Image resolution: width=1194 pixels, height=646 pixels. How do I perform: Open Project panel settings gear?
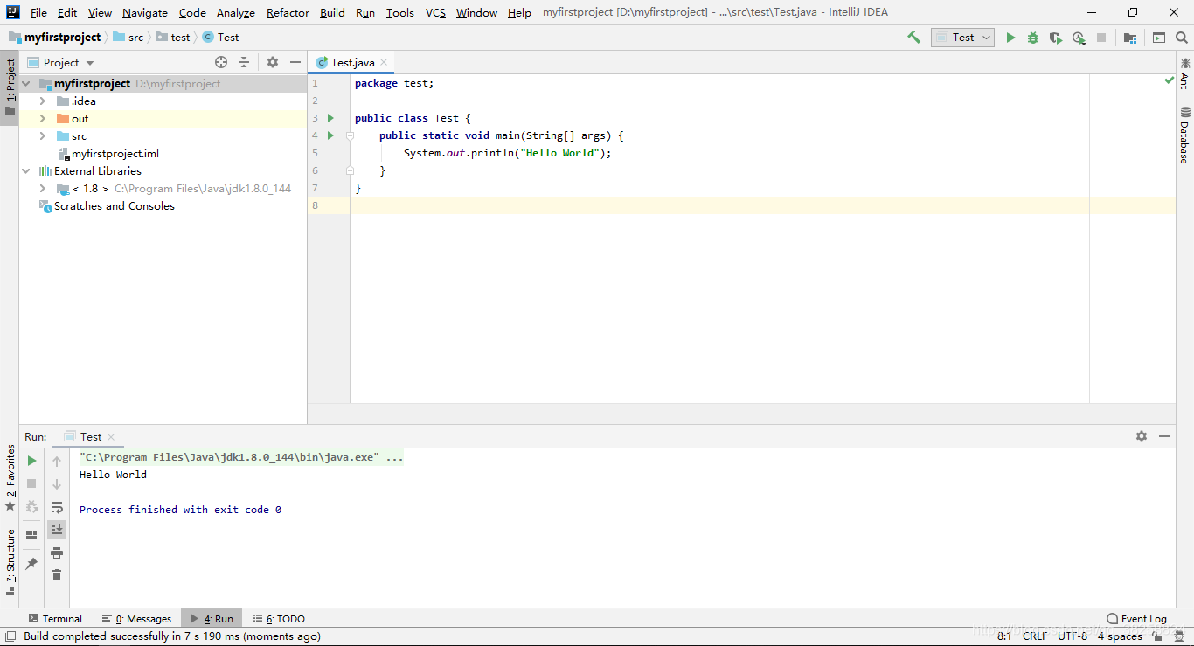click(x=273, y=62)
